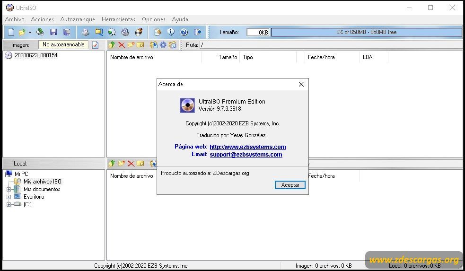
Task: Click the Ruta path input field
Action: (331, 45)
